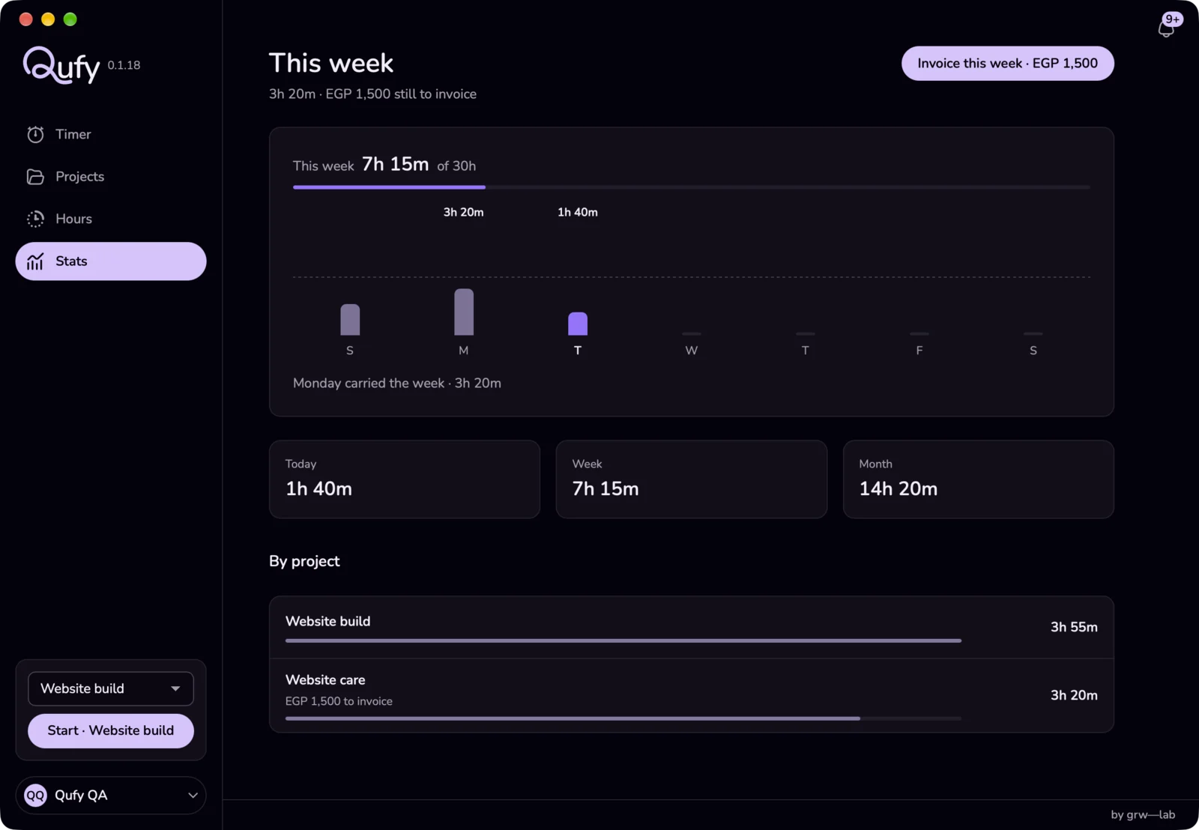Expand the Website build project dropdown

pos(110,688)
